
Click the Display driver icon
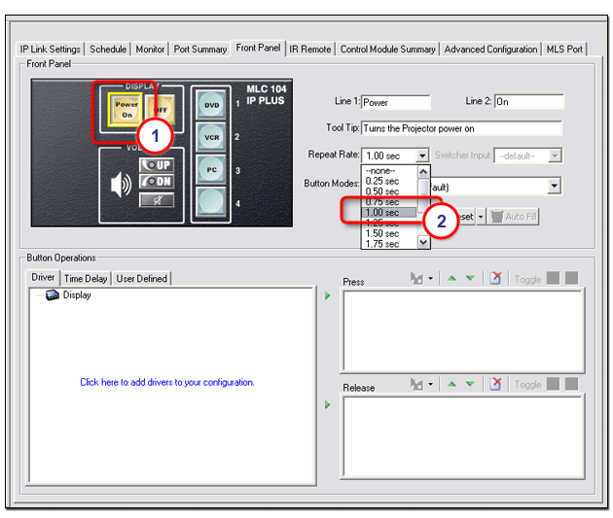pos(53,295)
